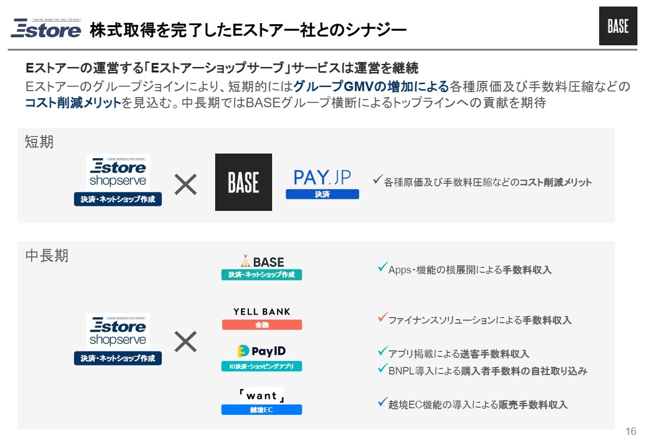Click the X symbol in the 中長期 section

click(x=185, y=342)
